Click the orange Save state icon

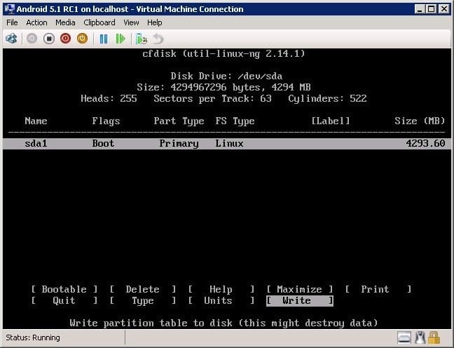coord(82,39)
